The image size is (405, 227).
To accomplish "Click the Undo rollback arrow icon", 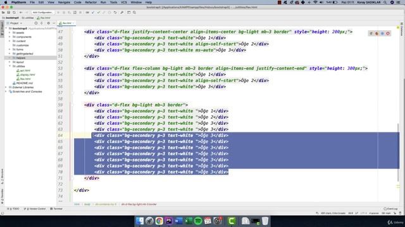I will 115,13.
